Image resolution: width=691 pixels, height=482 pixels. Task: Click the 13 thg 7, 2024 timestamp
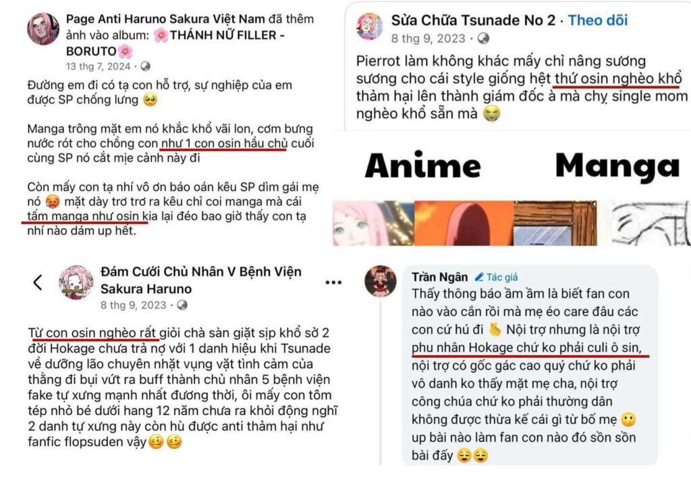[x=99, y=67]
